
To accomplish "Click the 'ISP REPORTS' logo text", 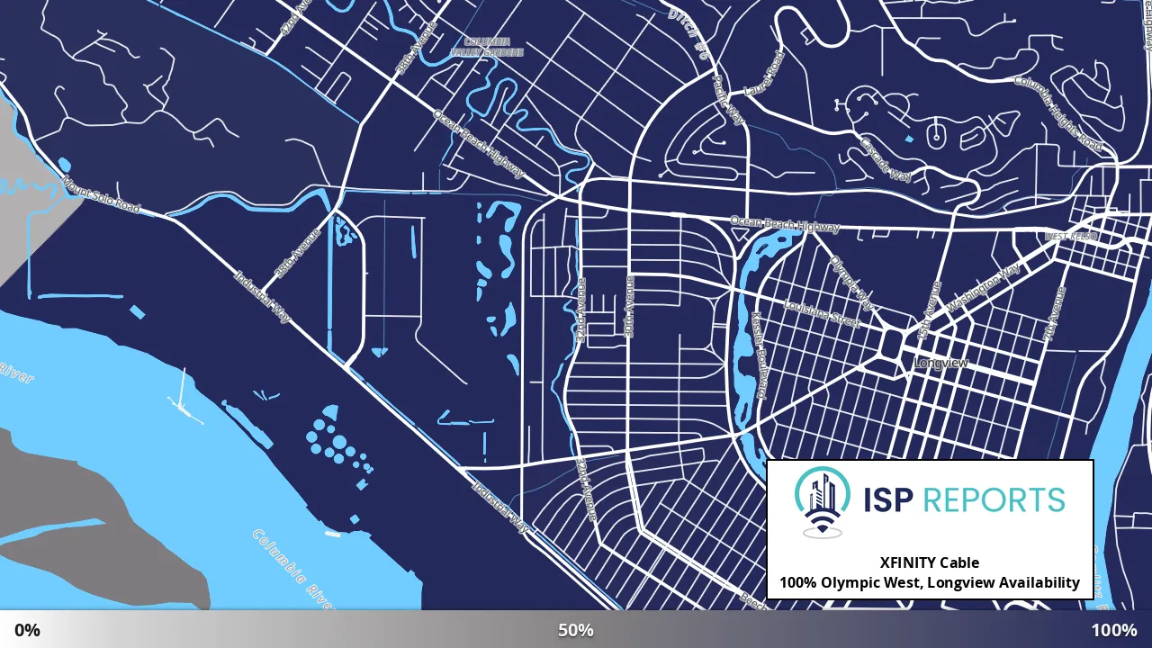I will point(964,499).
